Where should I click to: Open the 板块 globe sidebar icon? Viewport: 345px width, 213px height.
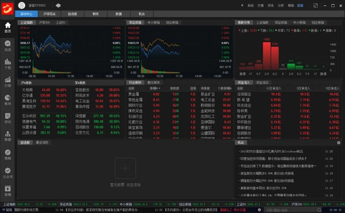[x=7, y=100]
